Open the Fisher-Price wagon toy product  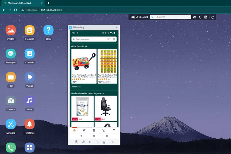[x=84, y=66]
